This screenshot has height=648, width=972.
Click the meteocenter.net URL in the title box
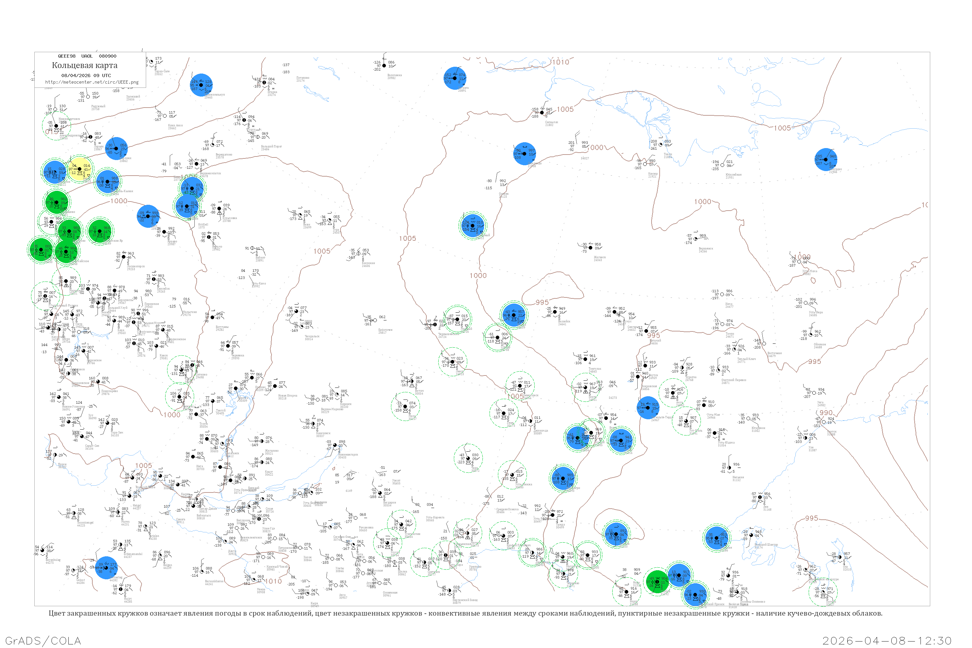[x=92, y=82]
